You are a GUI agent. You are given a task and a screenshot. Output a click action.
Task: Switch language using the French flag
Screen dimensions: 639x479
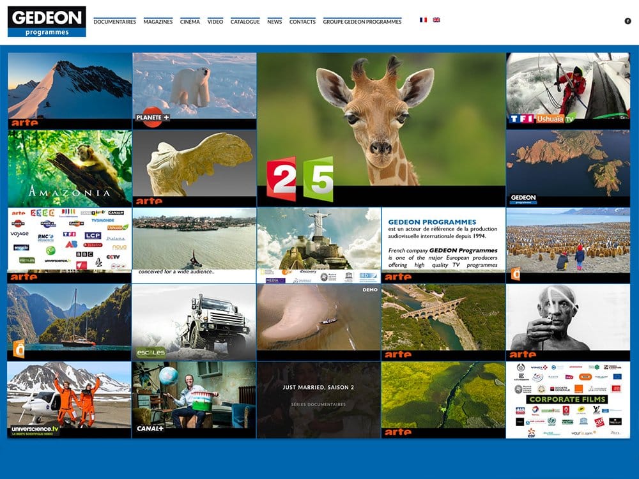[423, 20]
